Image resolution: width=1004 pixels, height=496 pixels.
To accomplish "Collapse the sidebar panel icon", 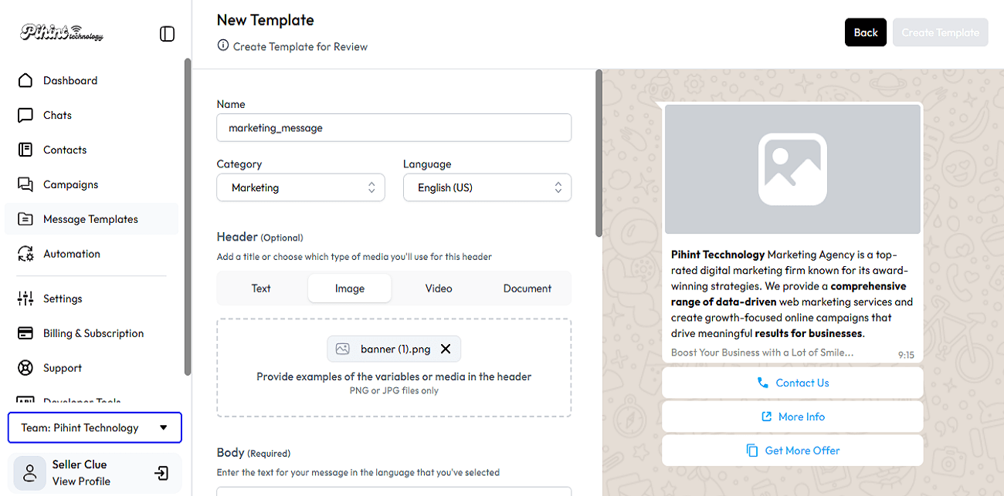I will (x=167, y=34).
